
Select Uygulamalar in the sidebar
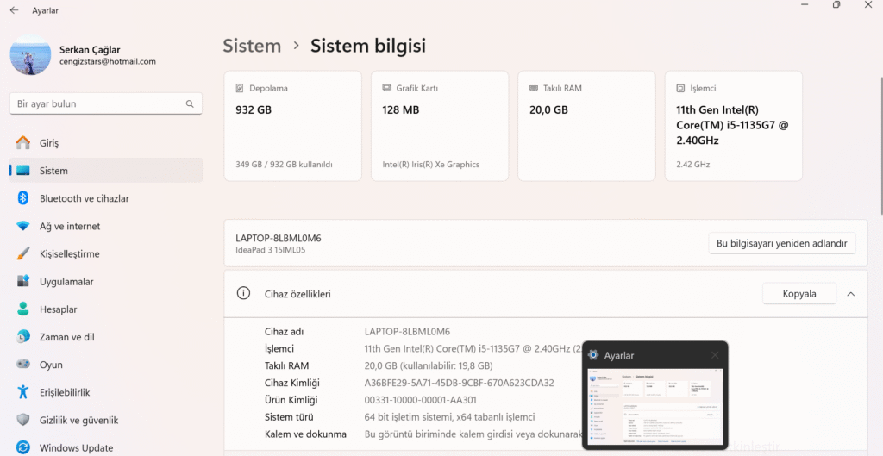[x=66, y=282]
